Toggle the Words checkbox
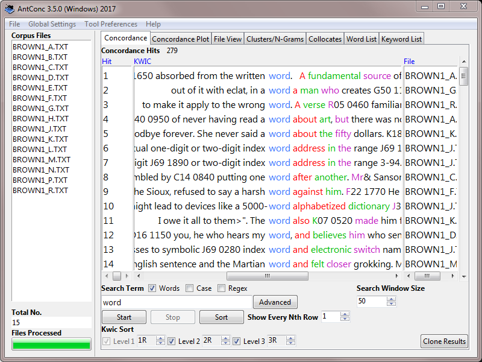 (x=152, y=288)
